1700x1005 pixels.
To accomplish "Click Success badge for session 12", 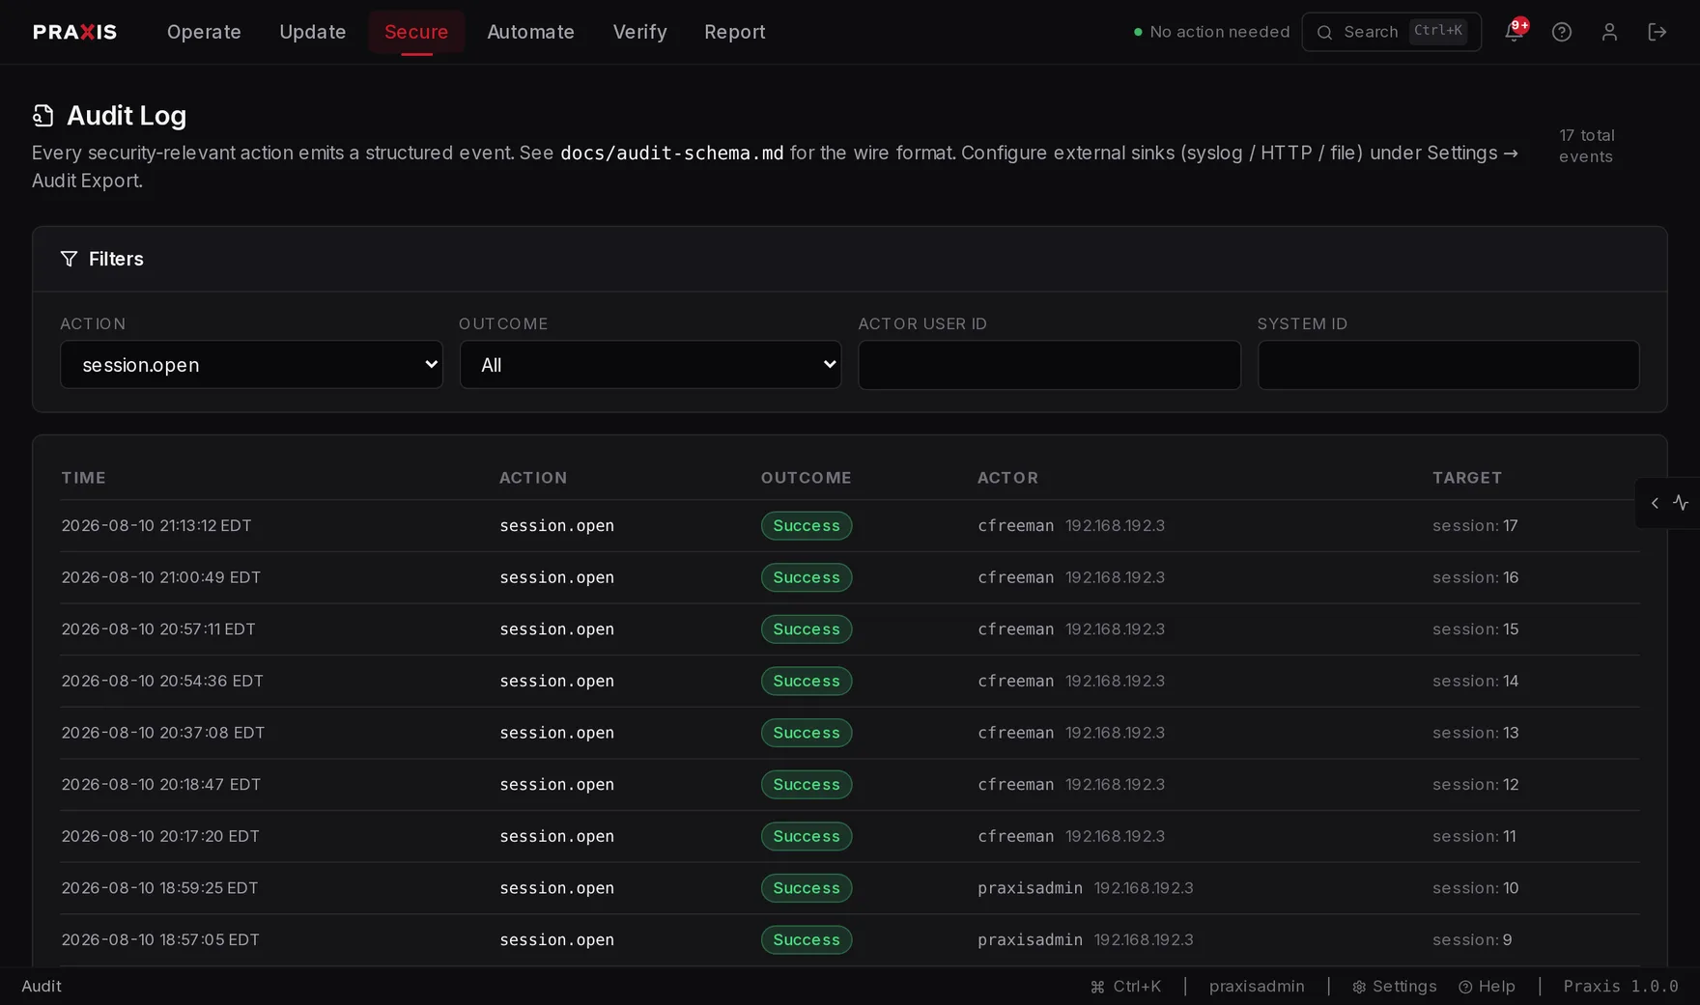I will [x=807, y=785].
